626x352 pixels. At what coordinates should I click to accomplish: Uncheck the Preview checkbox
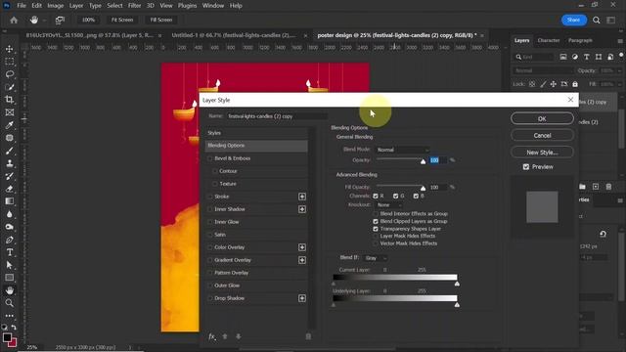[526, 167]
